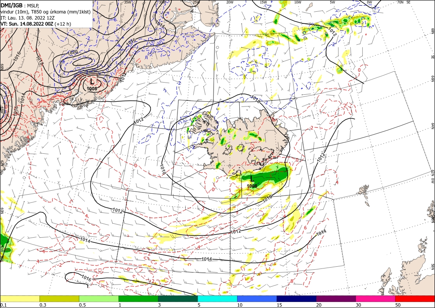Click the L low-pressure marker south of Iceland
The width and height of the screenshot is (435, 308).
click(252, 179)
